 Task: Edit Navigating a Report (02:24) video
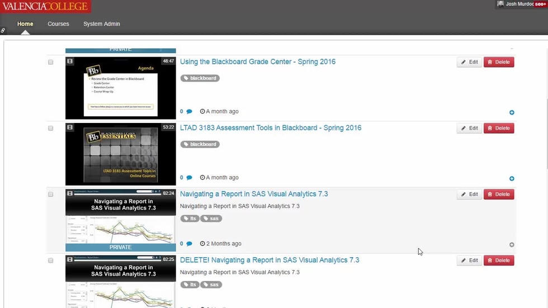tap(469, 194)
